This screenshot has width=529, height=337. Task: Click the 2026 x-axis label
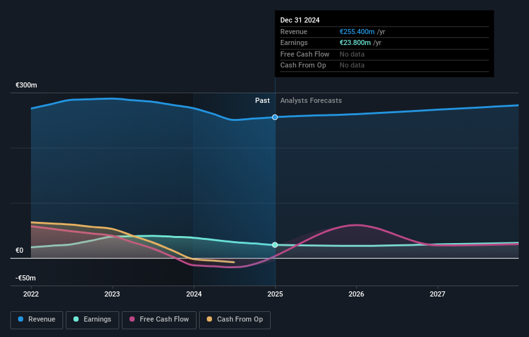coord(356,294)
